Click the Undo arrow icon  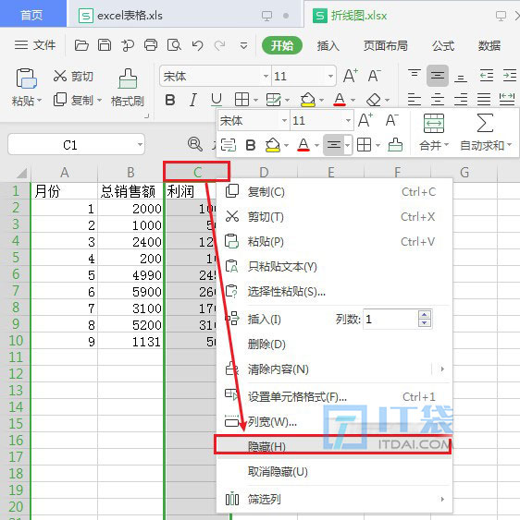(x=197, y=45)
